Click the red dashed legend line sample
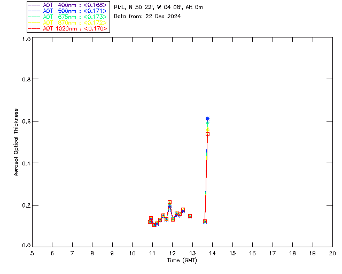This screenshot has height=274, width=342. pyautogui.click(x=34, y=28)
